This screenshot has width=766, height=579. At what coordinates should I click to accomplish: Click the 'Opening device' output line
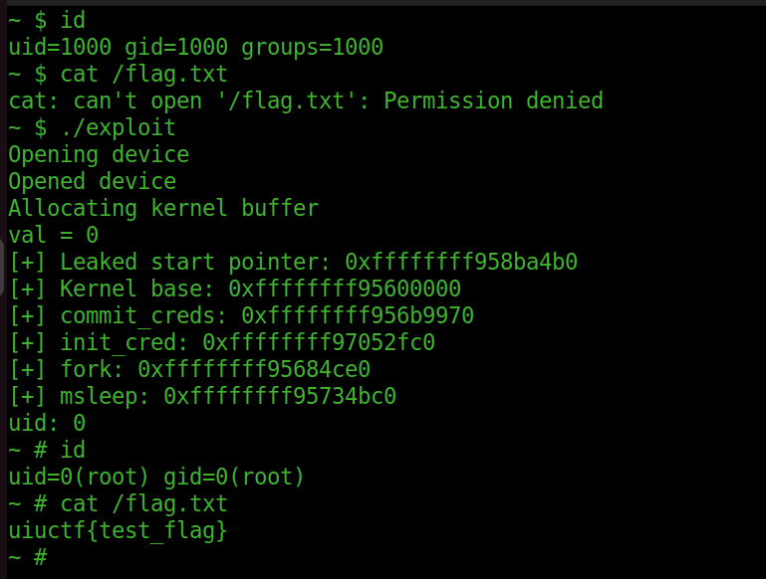[x=99, y=154]
